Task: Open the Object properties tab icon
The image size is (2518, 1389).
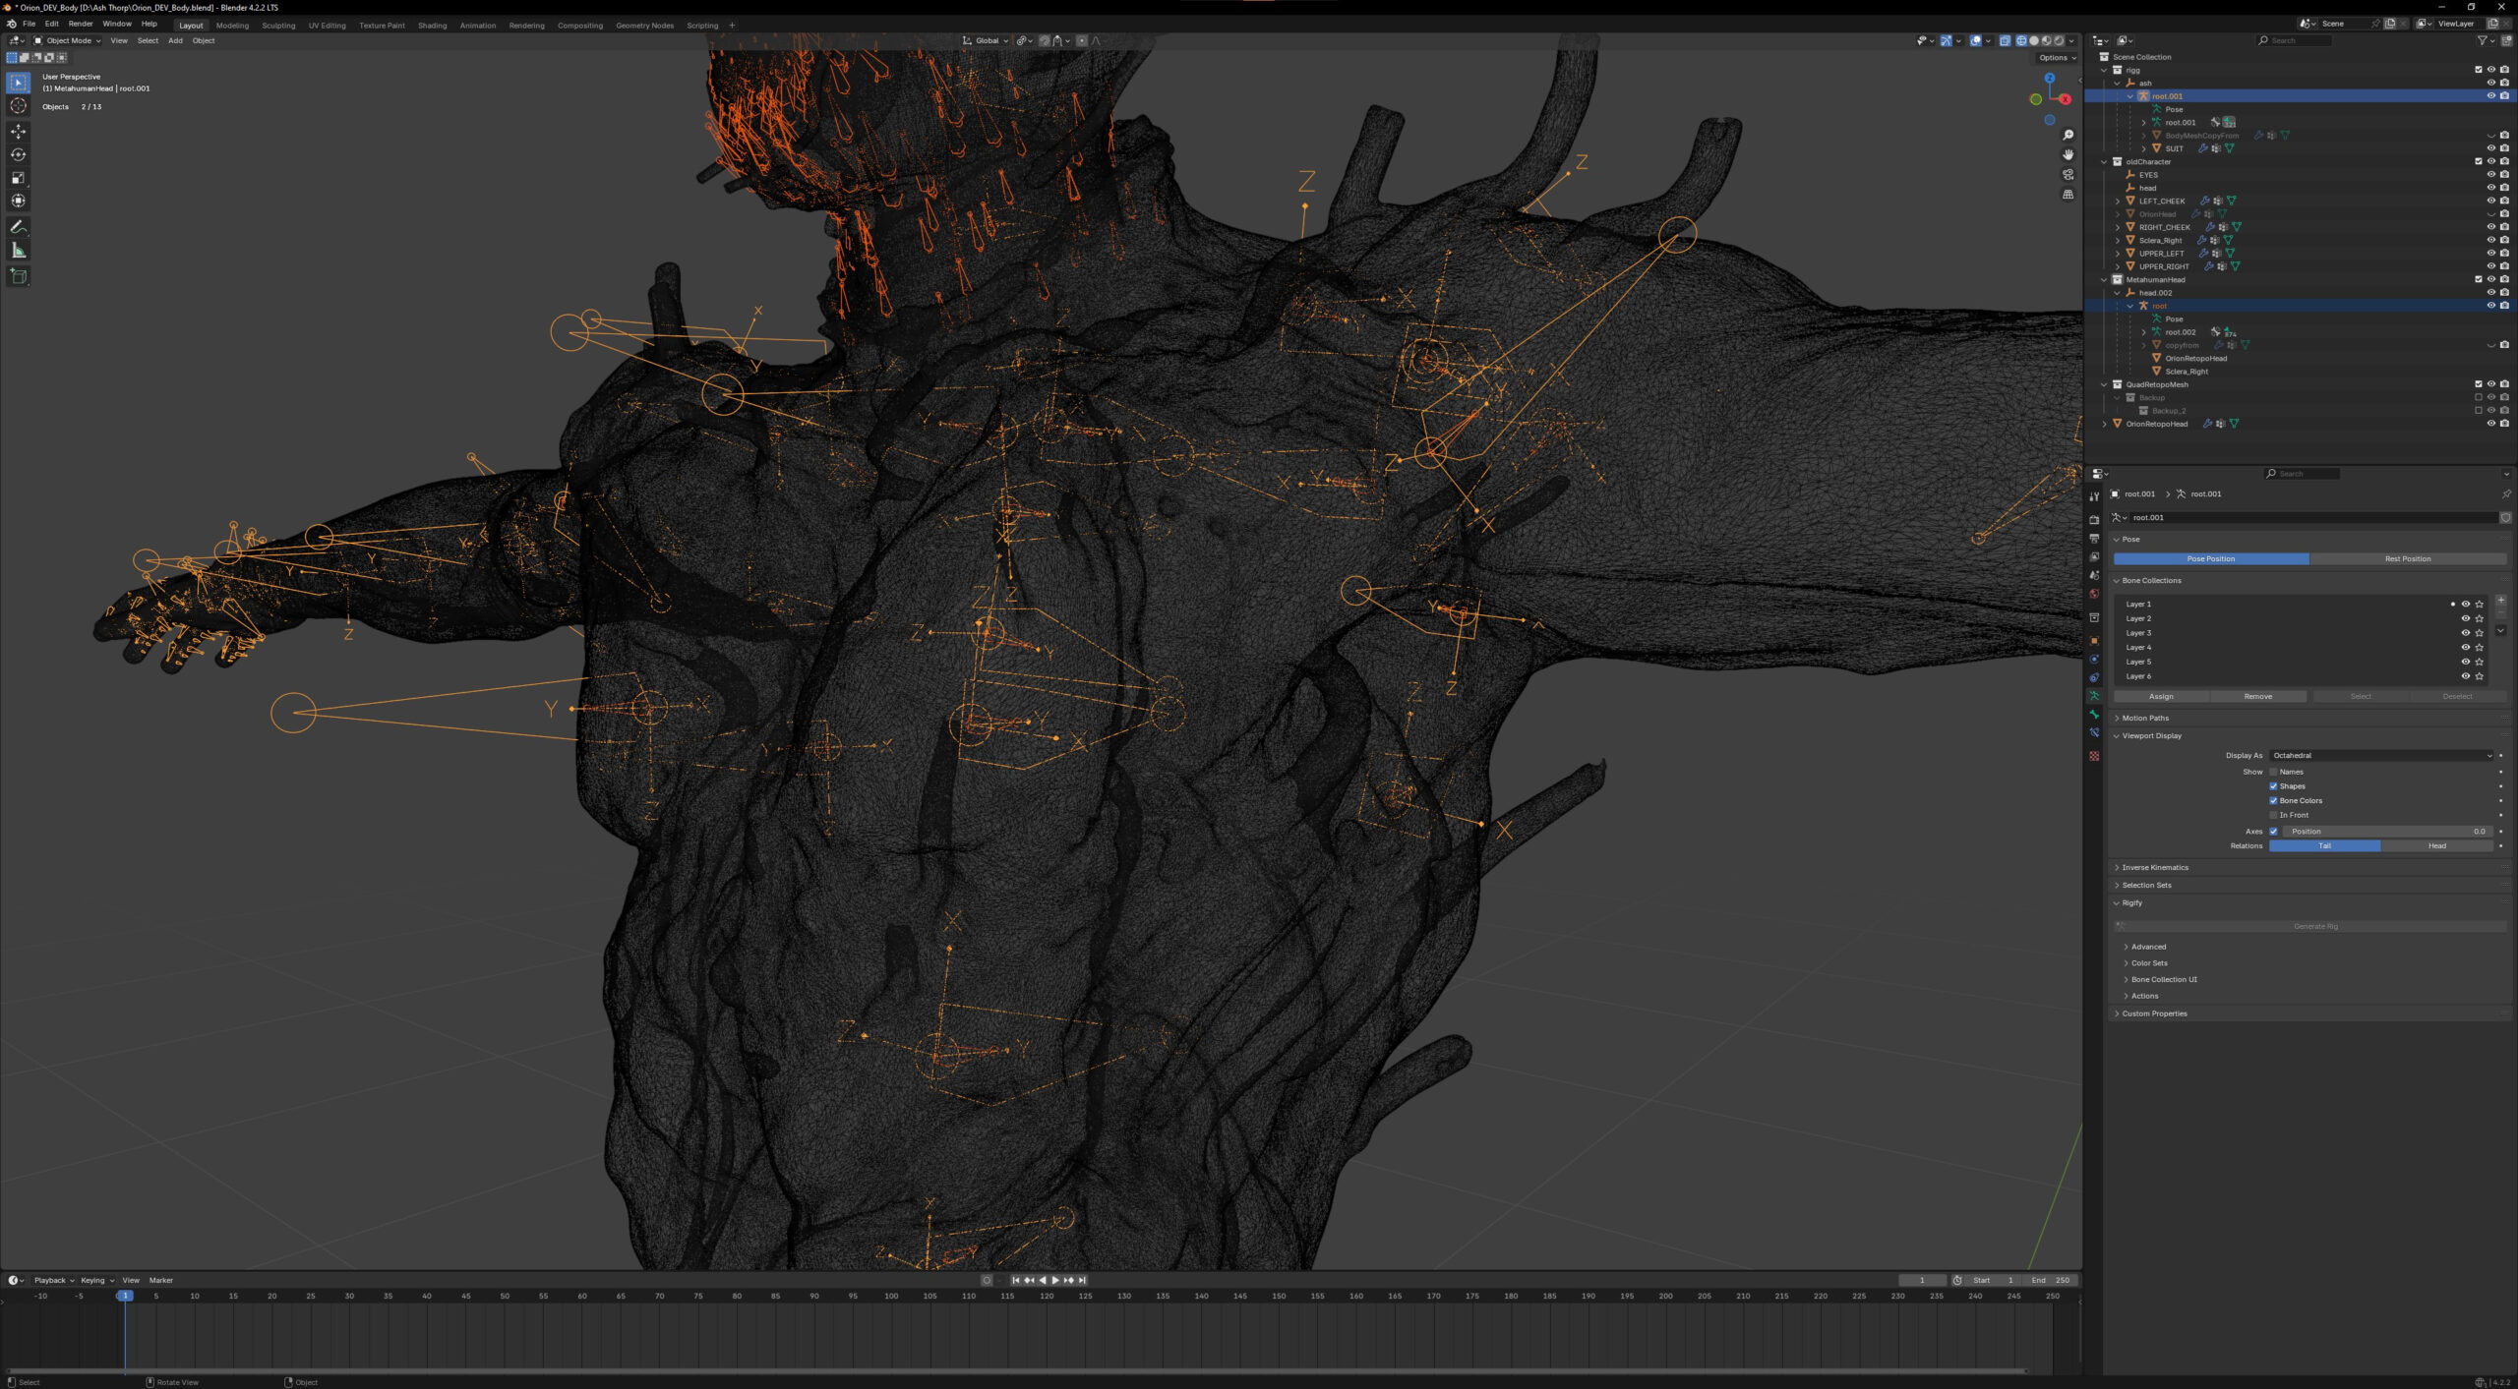Action: pos(2094,640)
